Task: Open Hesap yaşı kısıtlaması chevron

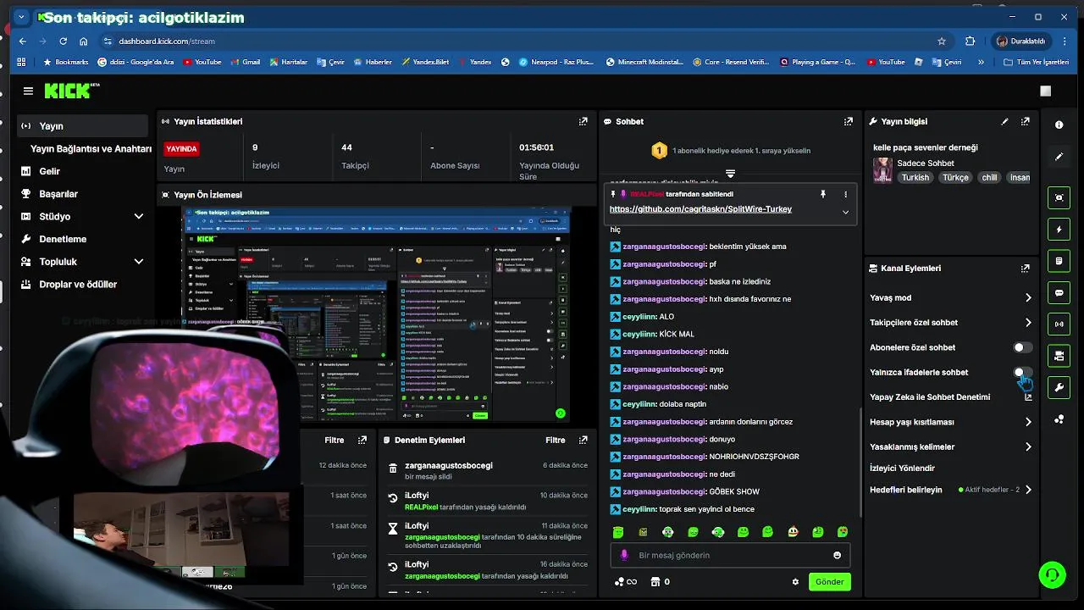Action: point(1028,422)
